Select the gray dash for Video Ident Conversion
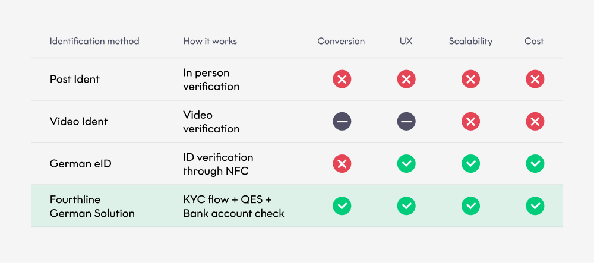 pyautogui.click(x=342, y=122)
